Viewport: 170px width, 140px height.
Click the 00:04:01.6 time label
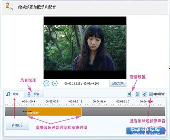click(99, 102)
